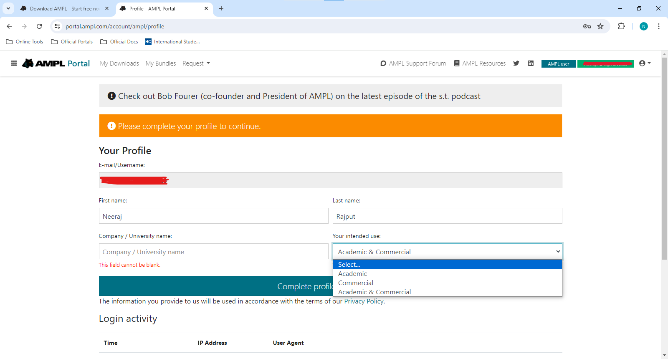Go back to previous page

(x=9, y=26)
